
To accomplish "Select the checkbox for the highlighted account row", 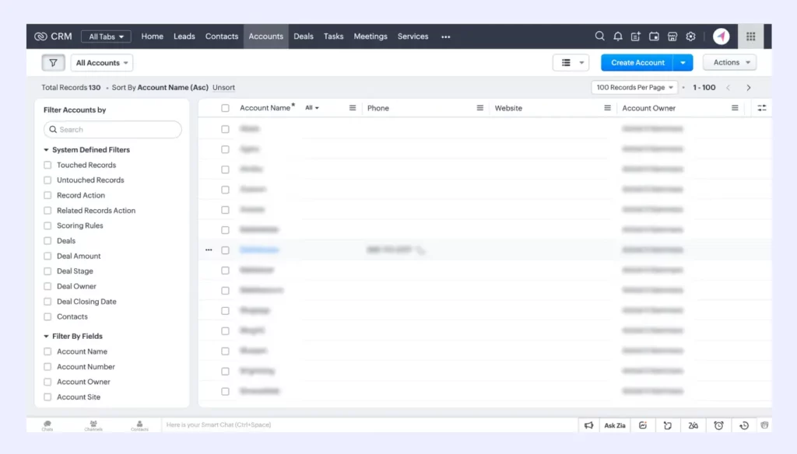I will pos(225,250).
